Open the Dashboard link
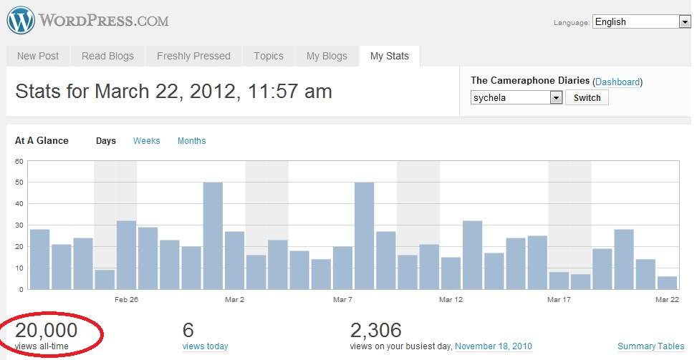697x360 pixels. 617,82
